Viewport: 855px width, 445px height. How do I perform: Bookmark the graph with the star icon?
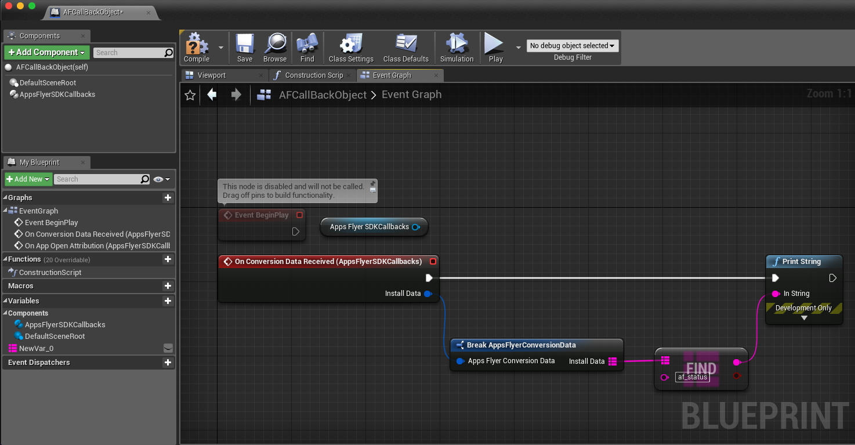190,95
